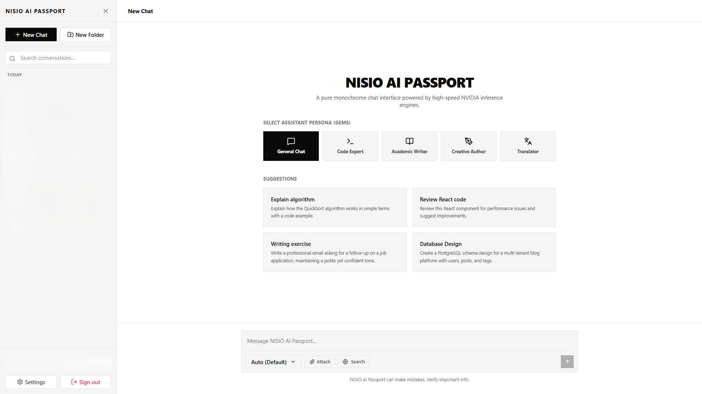Create a New Folder
Image resolution: width=702 pixels, height=394 pixels.
[x=86, y=35]
